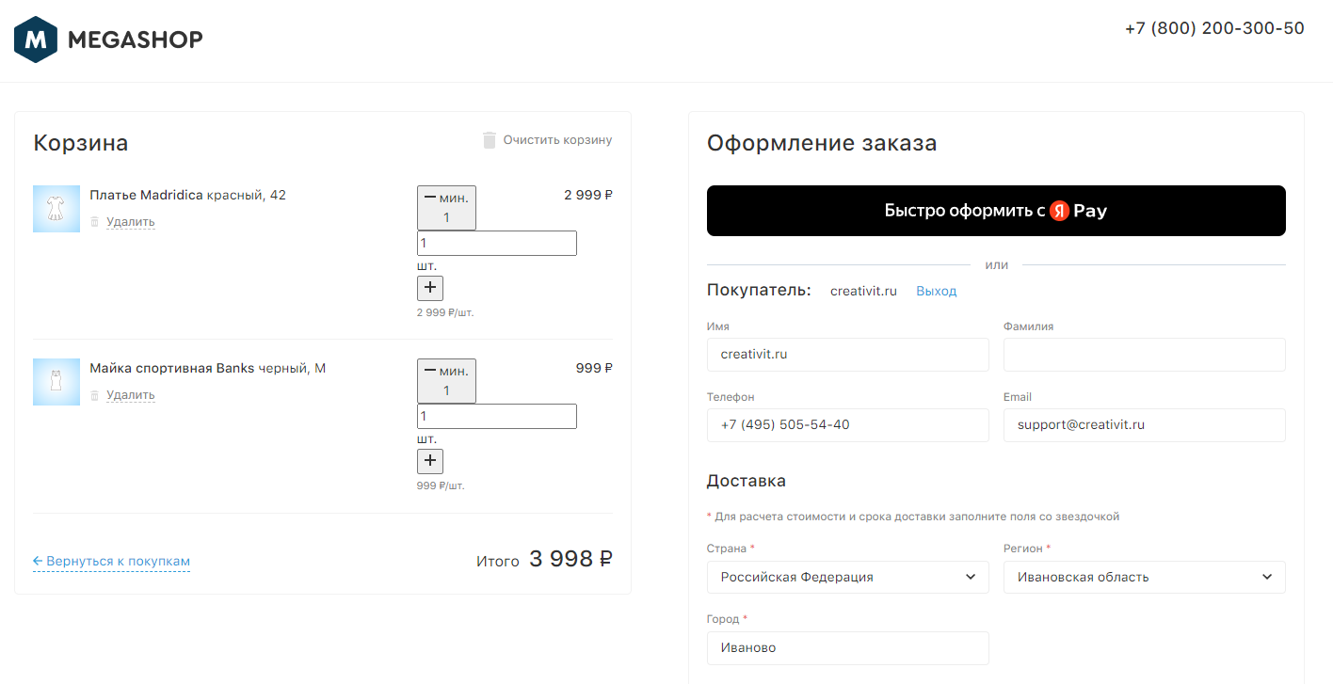1333x684 pixels.
Task: Open the Платье Madridica product thumbnail
Action: pos(56,209)
